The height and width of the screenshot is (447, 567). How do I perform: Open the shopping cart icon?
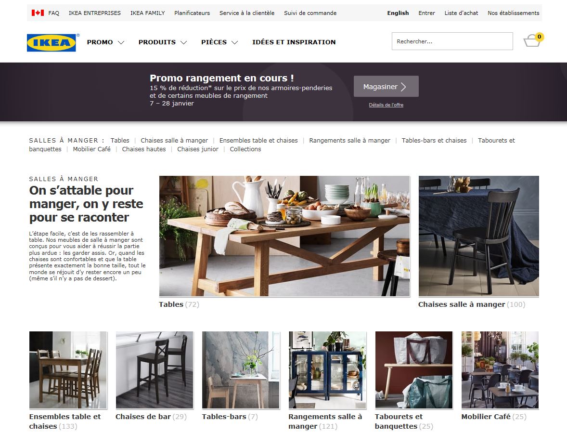[533, 40]
